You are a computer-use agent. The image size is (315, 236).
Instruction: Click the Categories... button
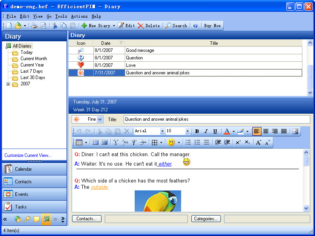click(x=206, y=219)
